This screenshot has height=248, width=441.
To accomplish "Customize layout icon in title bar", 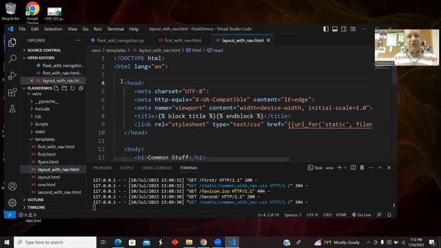I will tap(353, 29).
